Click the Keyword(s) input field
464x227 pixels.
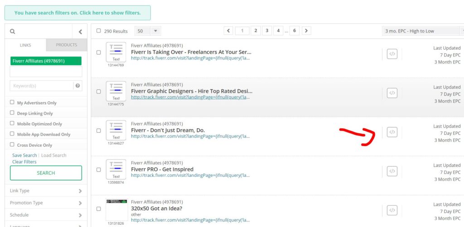click(41, 86)
